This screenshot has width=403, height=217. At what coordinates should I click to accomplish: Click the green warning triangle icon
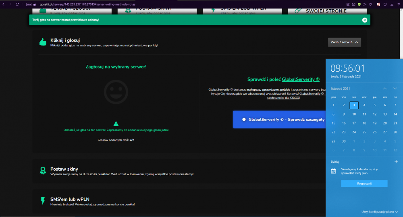[116, 124]
